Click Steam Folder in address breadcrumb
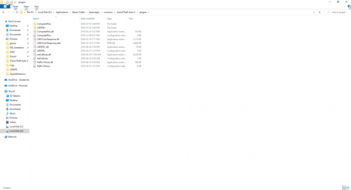351x190 pixels. [78, 12]
